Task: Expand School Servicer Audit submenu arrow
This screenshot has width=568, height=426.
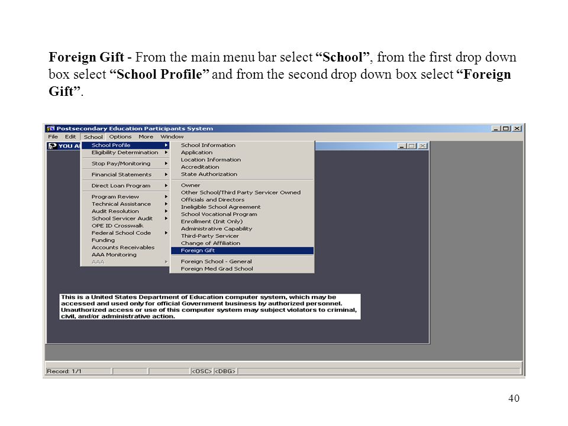Action: (x=166, y=218)
